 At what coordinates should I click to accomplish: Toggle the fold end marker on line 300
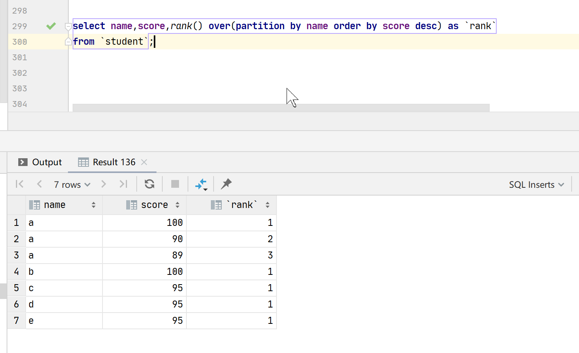coord(68,42)
